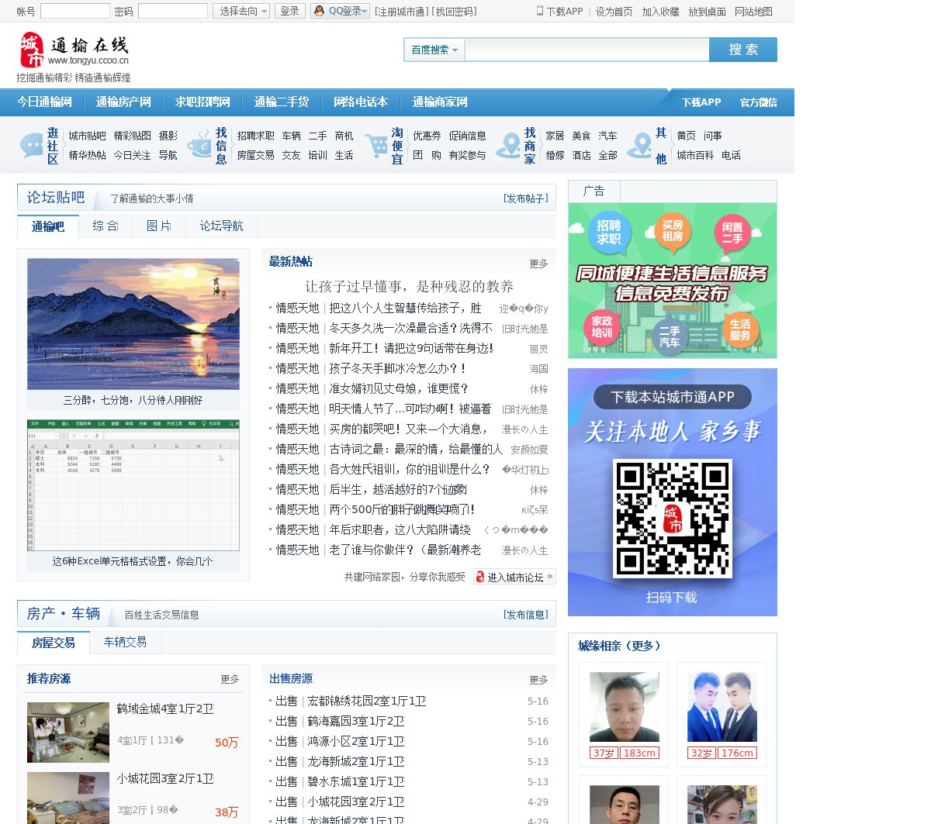
Task: Click the phone icon beside 下载APP
Action: click(540, 11)
